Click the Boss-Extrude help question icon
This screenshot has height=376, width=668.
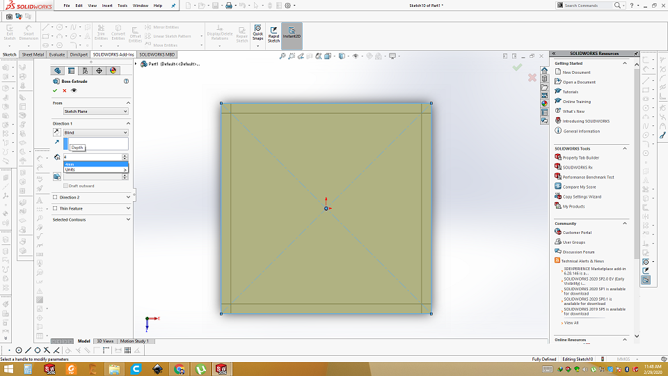click(x=126, y=81)
